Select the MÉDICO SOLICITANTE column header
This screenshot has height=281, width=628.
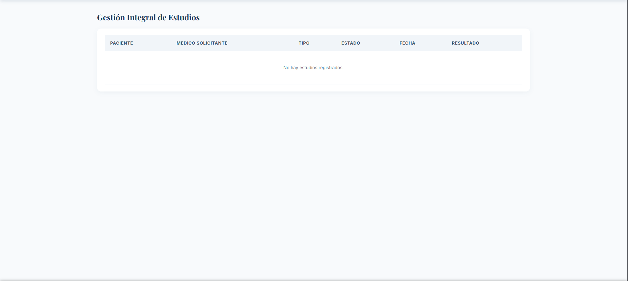[x=202, y=43]
